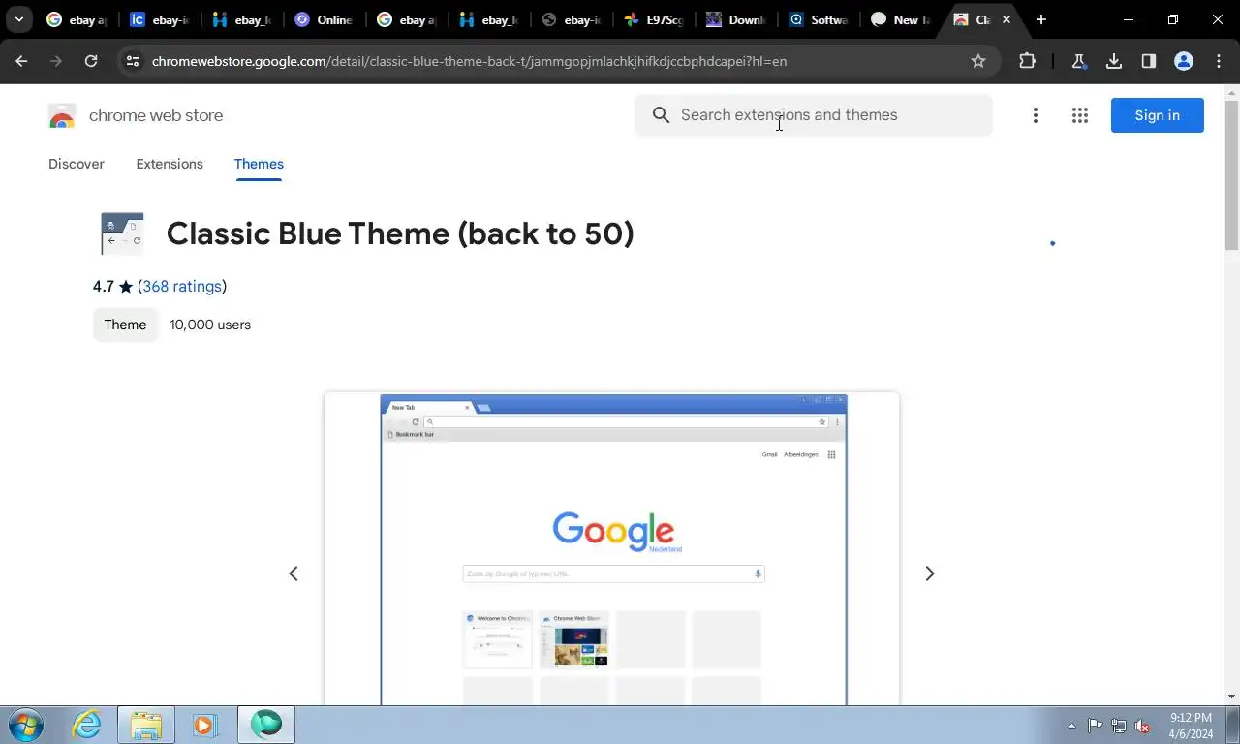Viewport: 1240px width, 744px height.
Task: Open the network tray icon
Action: [x=1119, y=726]
